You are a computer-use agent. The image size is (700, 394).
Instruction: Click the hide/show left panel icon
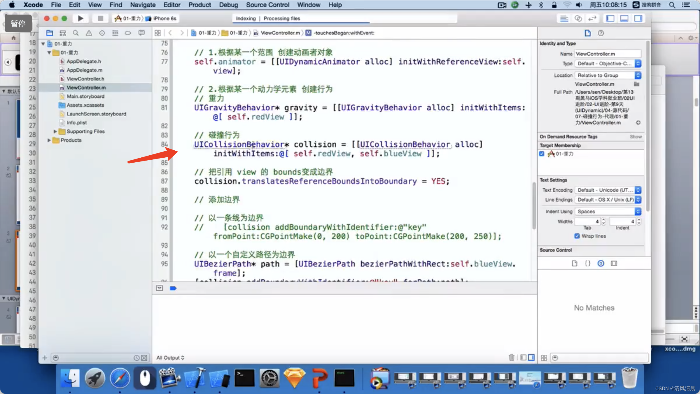(x=610, y=18)
